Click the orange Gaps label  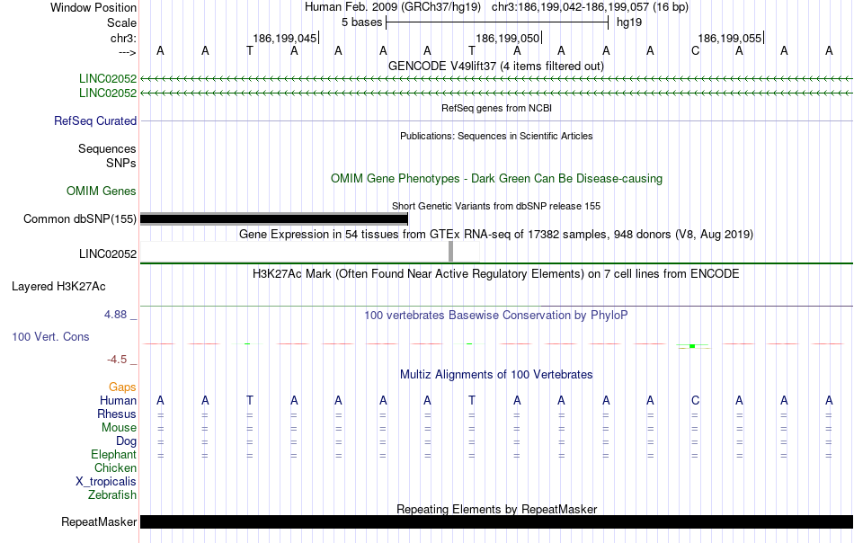(x=122, y=387)
